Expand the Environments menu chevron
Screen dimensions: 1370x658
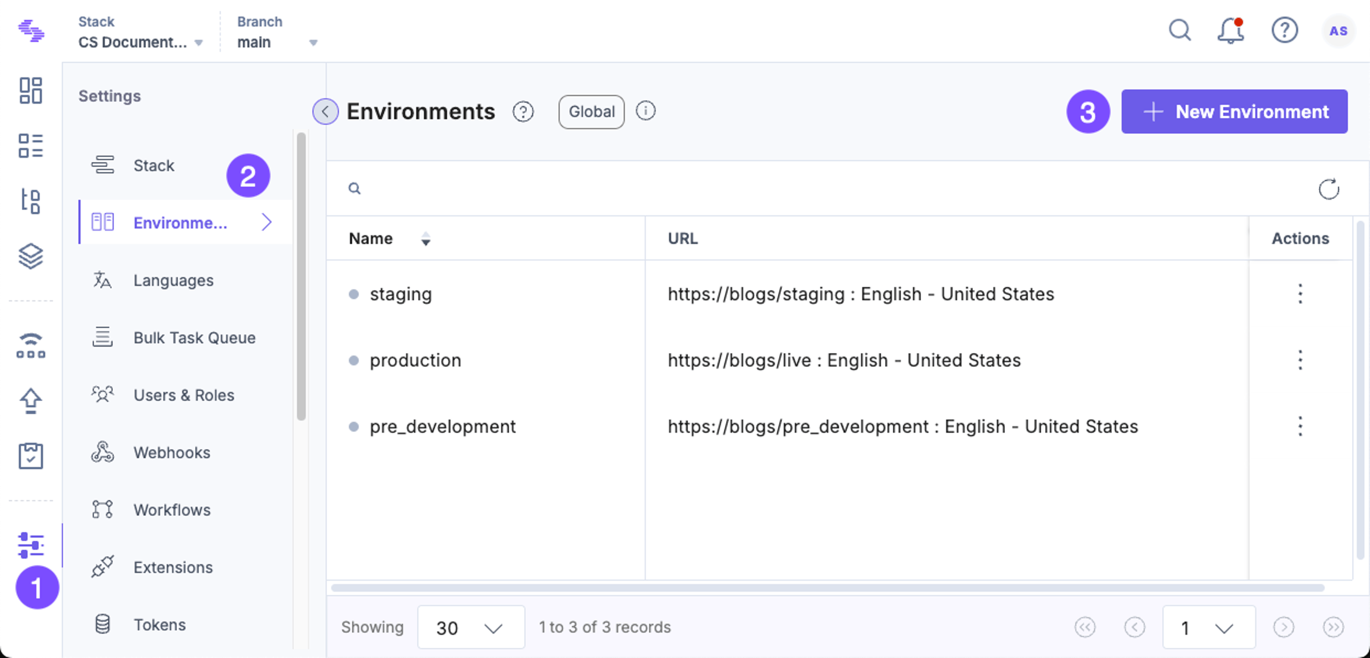(267, 222)
